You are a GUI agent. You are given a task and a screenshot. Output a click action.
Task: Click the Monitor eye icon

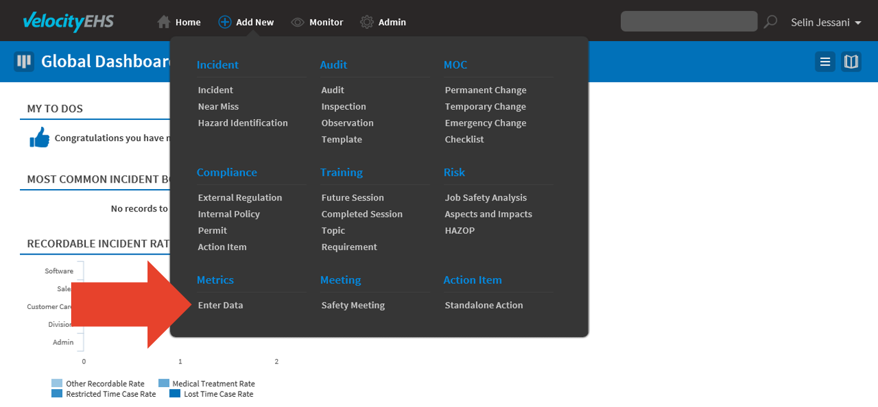298,22
